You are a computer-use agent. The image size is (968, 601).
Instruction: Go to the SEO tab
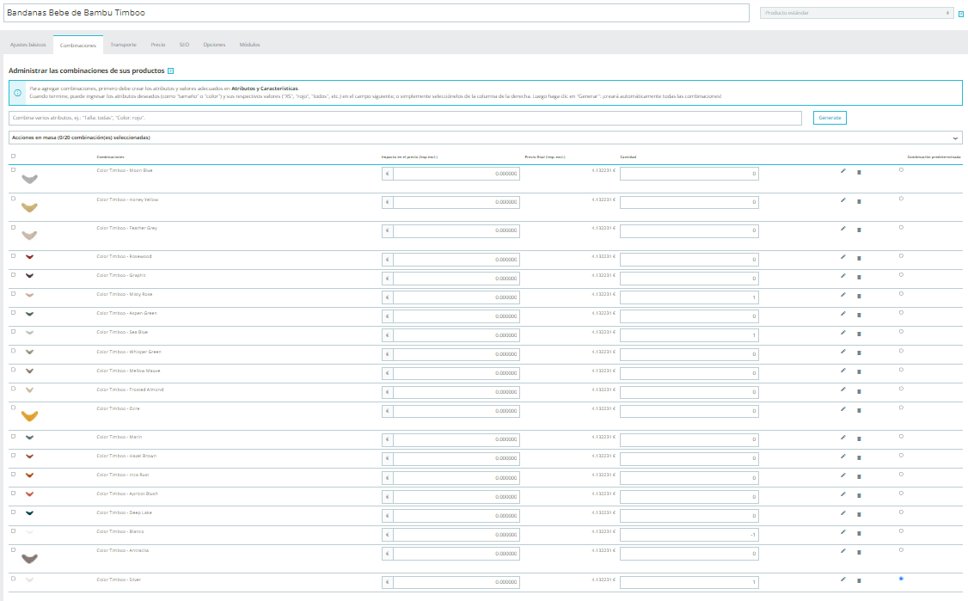click(184, 45)
